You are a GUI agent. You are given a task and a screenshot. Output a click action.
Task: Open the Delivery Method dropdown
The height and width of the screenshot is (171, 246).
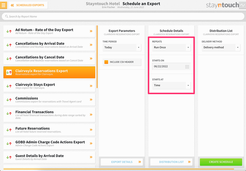coord(221,47)
